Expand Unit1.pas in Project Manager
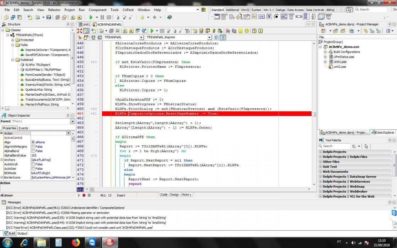 pos(325,62)
